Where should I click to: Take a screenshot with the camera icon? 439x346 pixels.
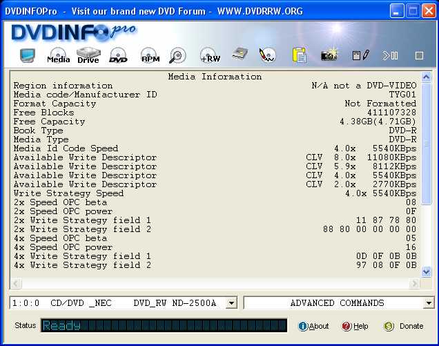pyautogui.click(x=329, y=55)
